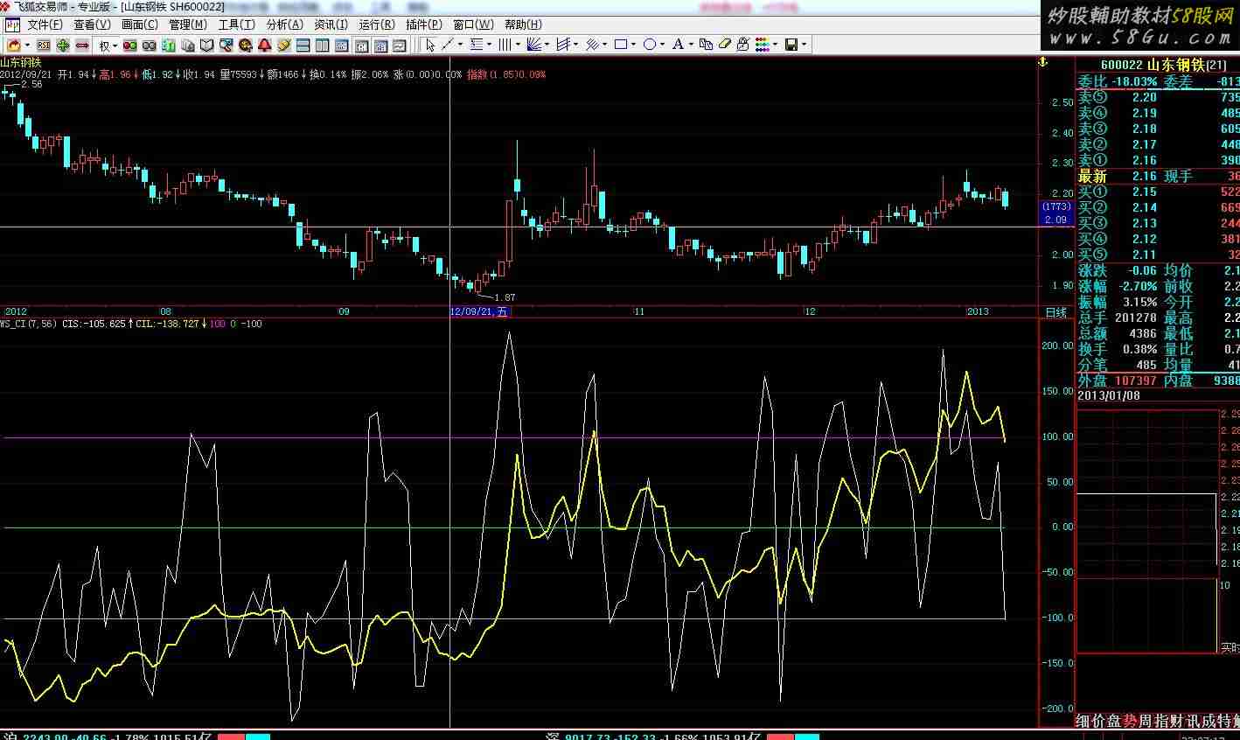Click the 12/09/21 date cursor label

click(480, 311)
